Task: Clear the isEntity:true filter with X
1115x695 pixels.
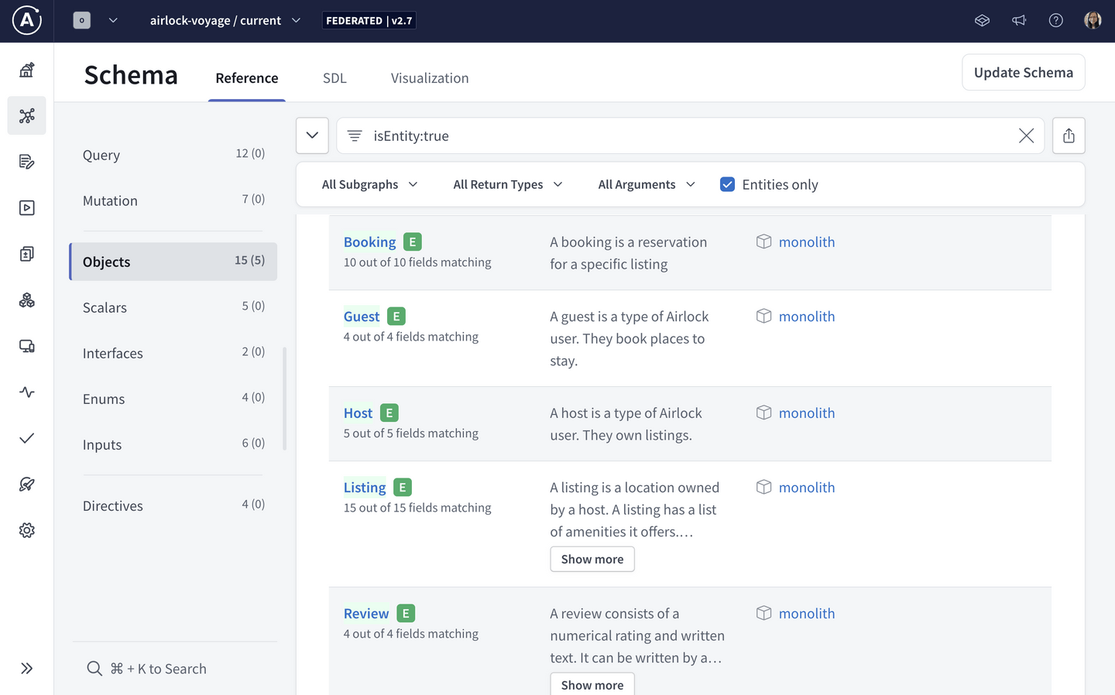Action: point(1026,136)
